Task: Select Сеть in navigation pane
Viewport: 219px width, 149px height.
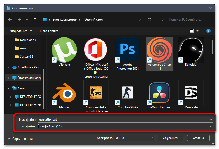Action: 18,88
